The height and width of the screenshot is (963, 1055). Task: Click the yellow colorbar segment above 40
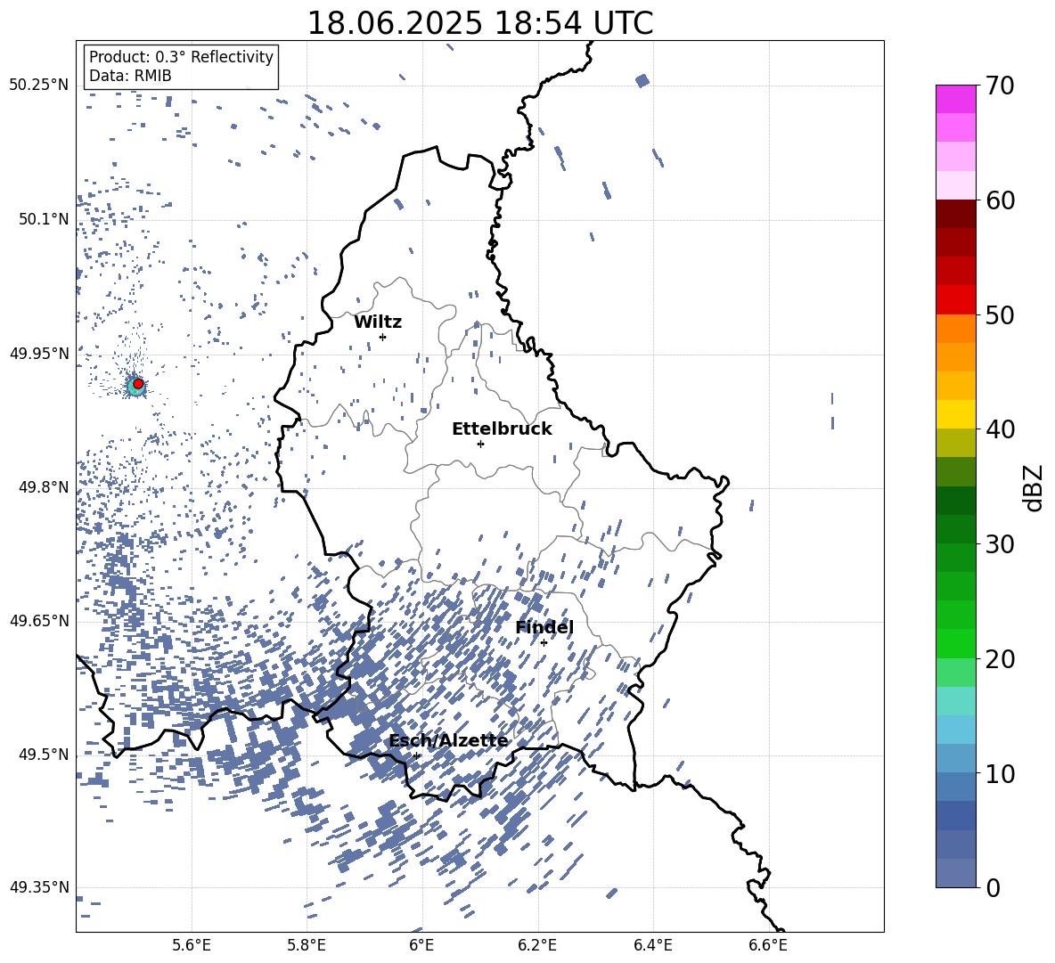pyautogui.click(x=955, y=414)
